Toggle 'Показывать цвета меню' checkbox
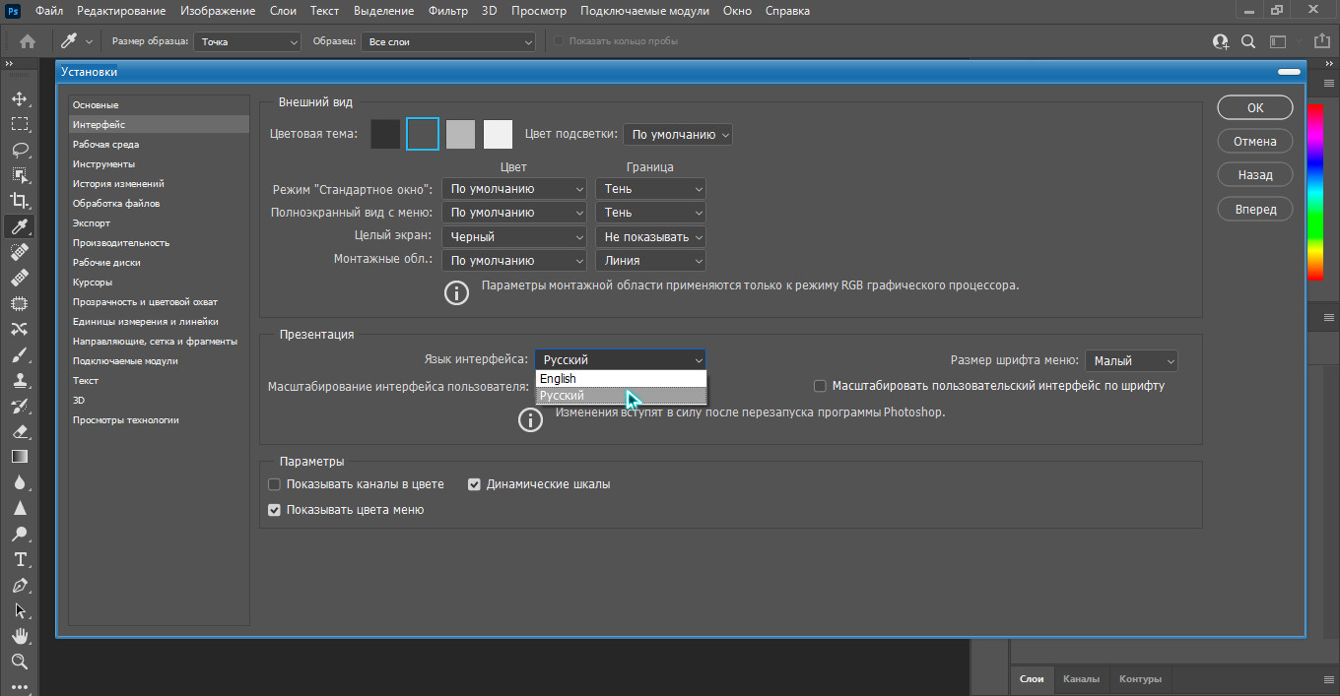 [x=275, y=510]
